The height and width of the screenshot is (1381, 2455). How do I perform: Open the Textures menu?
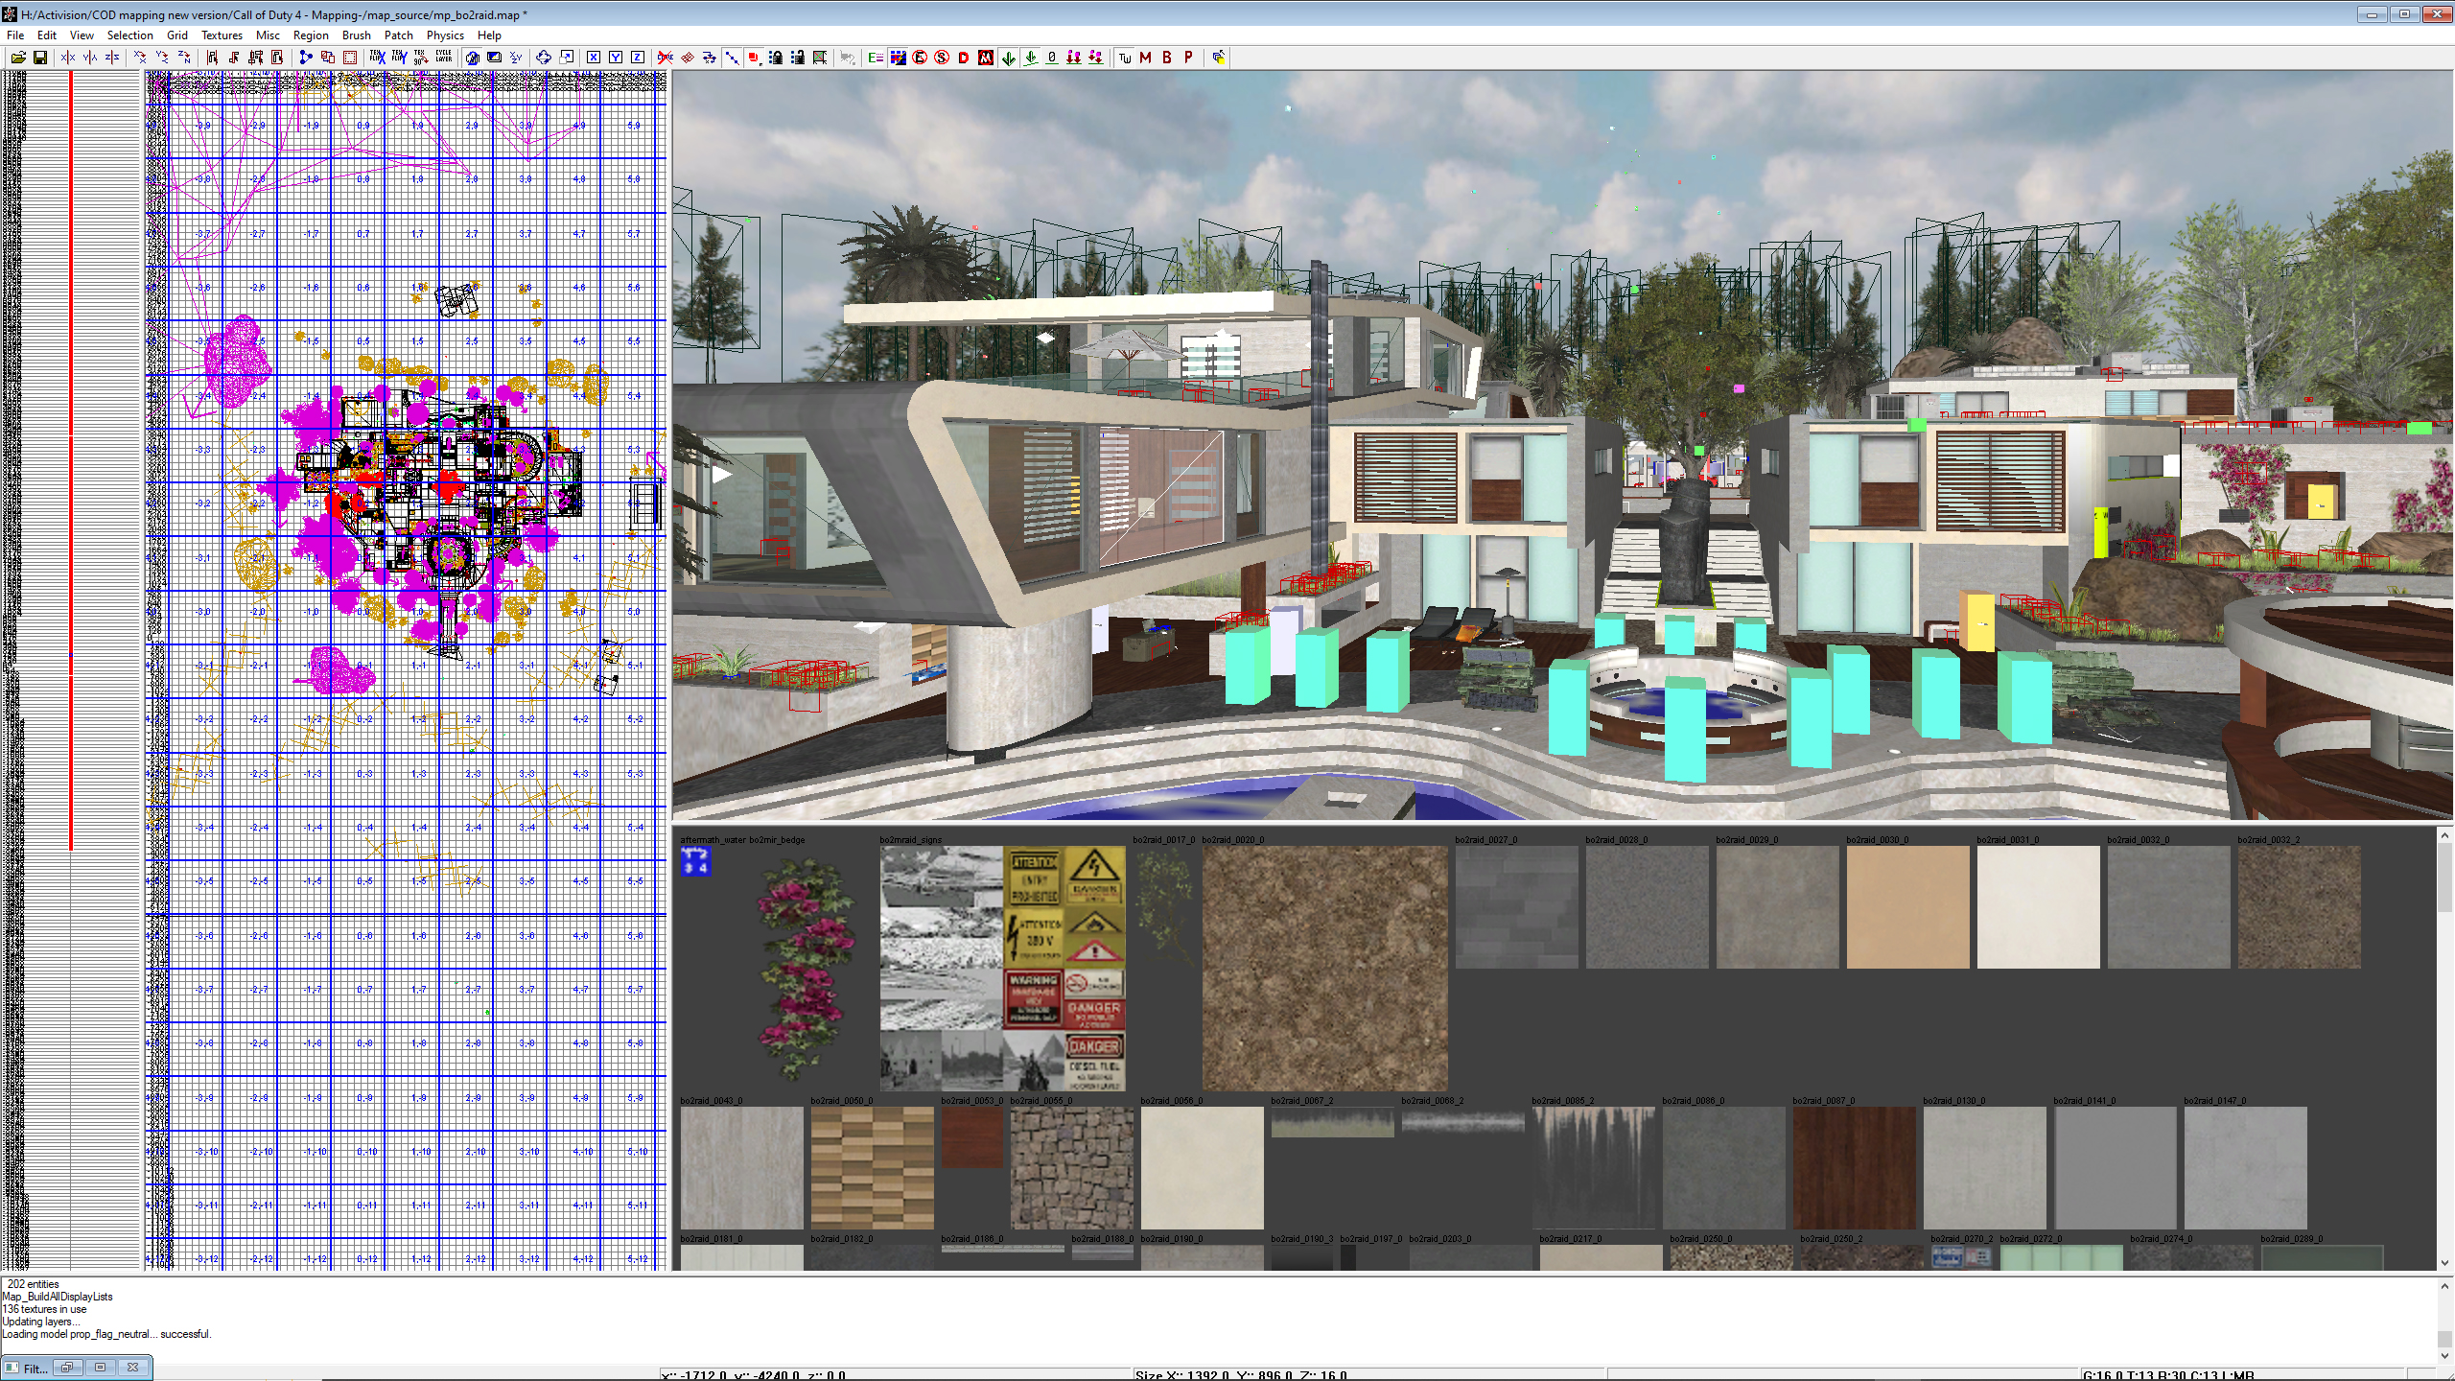tap(222, 35)
